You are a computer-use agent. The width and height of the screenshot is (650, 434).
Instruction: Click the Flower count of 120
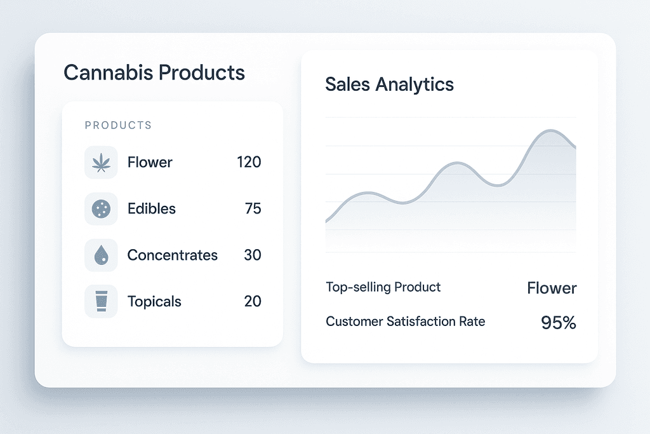click(249, 163)
